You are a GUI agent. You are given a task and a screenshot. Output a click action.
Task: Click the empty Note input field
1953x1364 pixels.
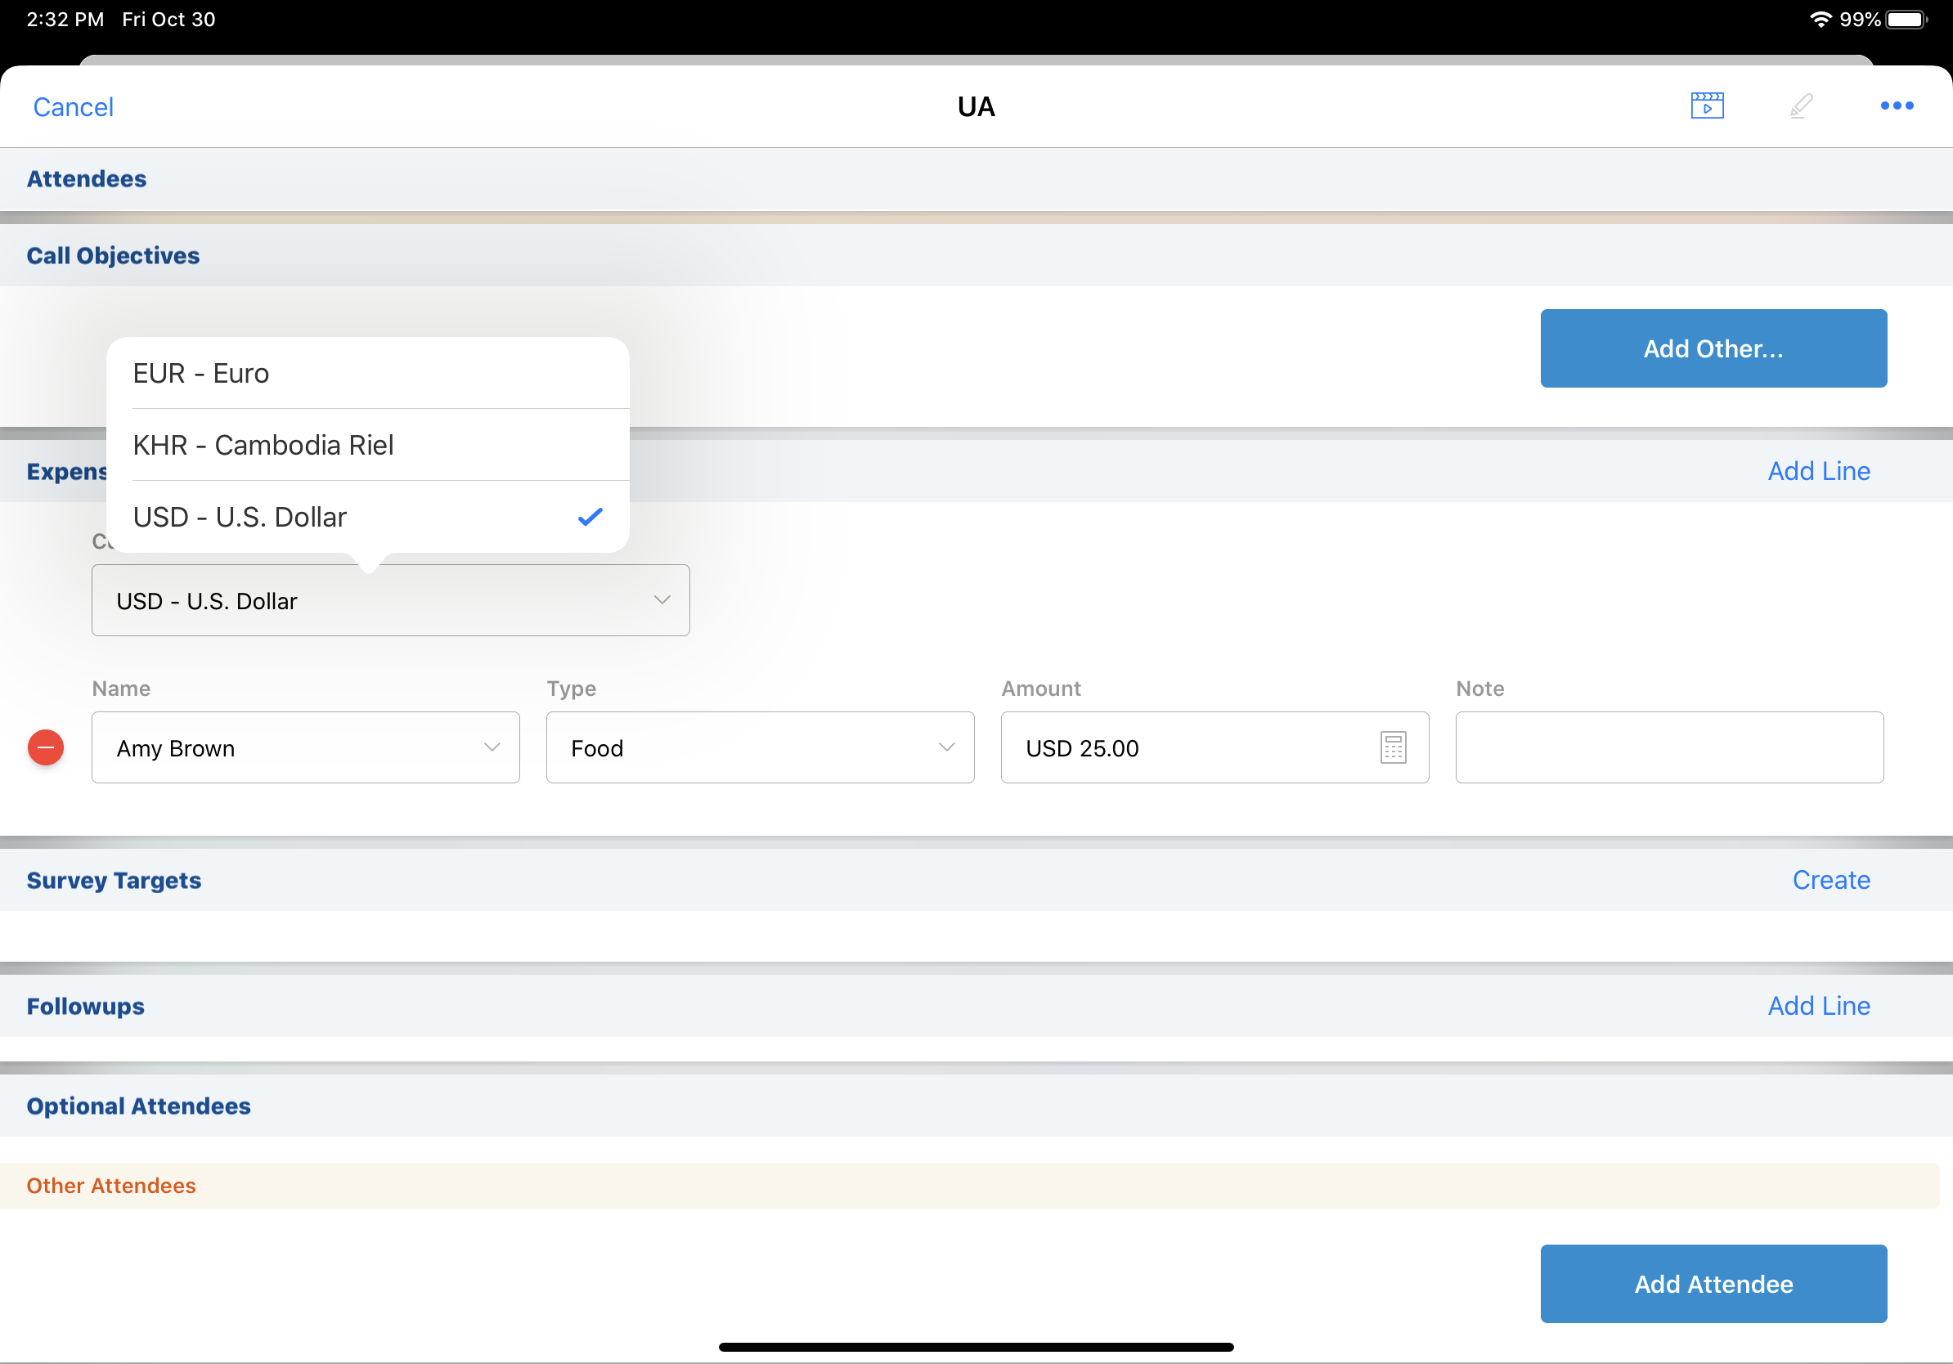pyautogui.click(x=1669, y=747)
